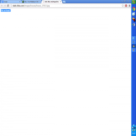Click the highlighted "File not found" text
This screenshot has height=136, width=136.
[x=6, y=11]
